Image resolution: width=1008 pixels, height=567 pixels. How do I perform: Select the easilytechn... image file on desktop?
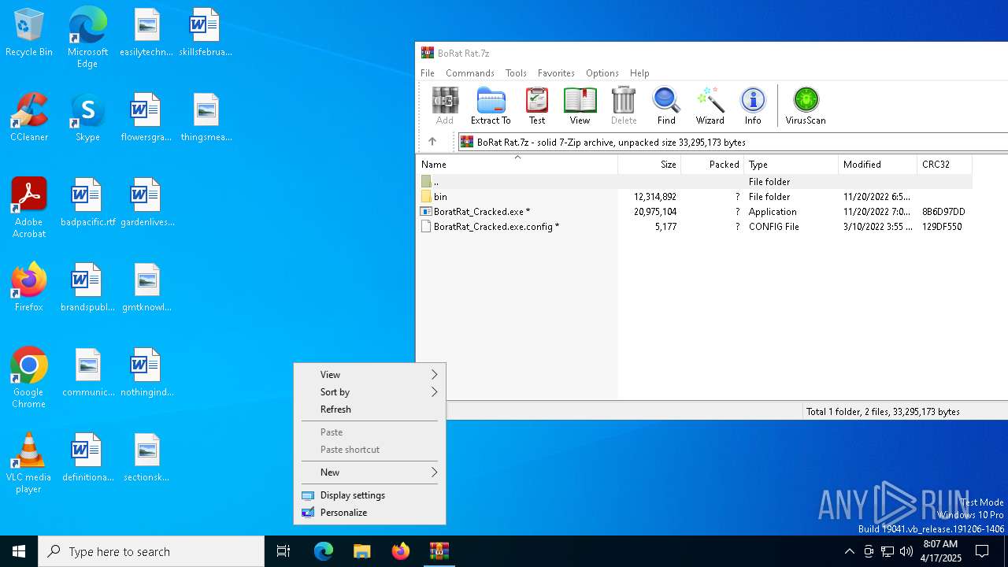pos(146,32)
